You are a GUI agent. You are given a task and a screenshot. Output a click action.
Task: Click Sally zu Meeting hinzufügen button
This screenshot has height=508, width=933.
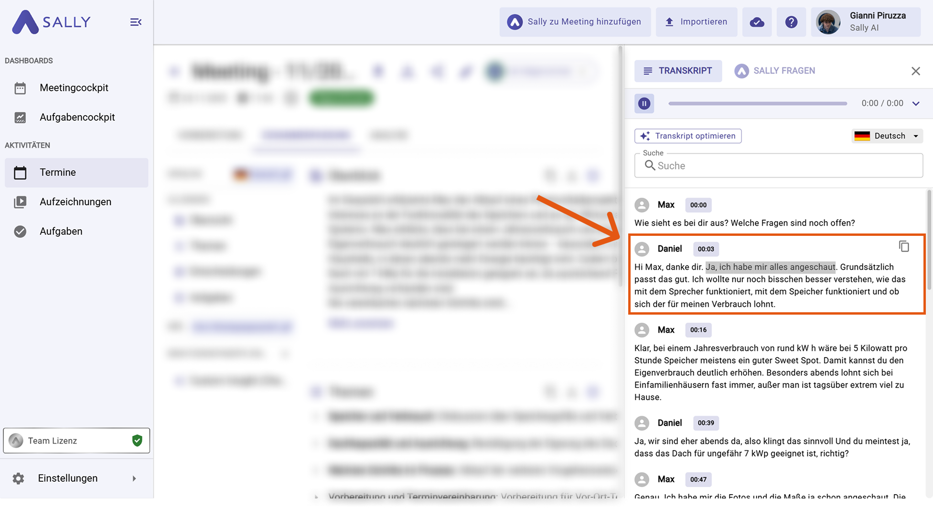click(575, 22)
